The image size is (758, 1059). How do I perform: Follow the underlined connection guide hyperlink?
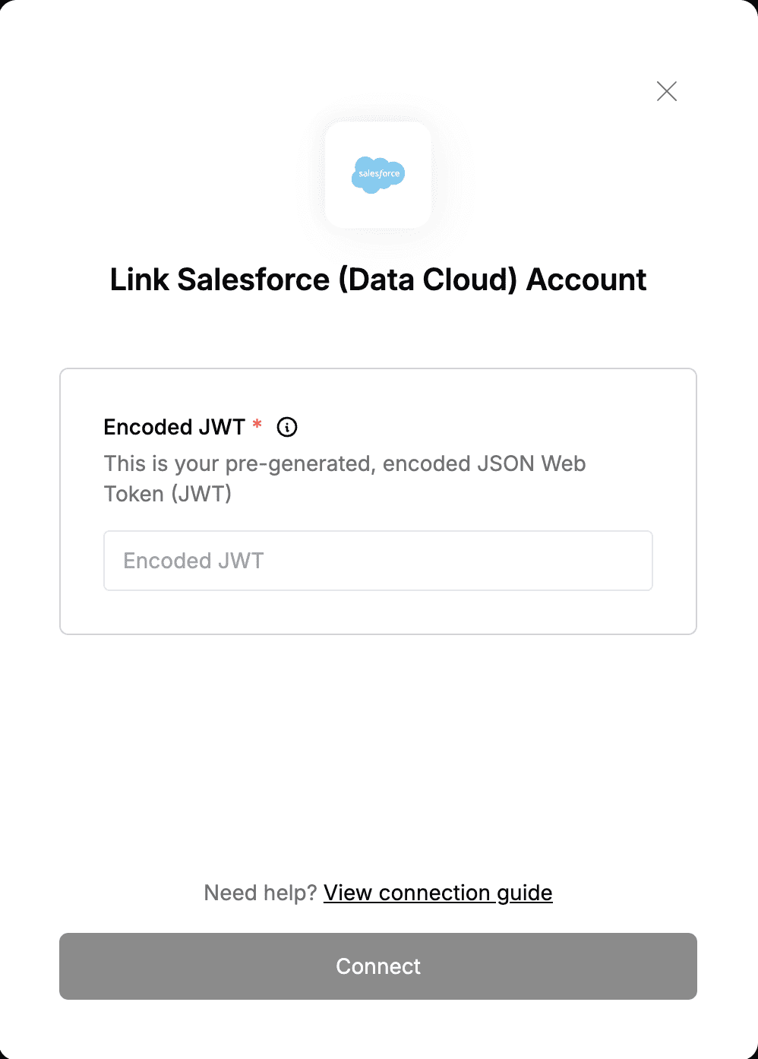point(438,893)
